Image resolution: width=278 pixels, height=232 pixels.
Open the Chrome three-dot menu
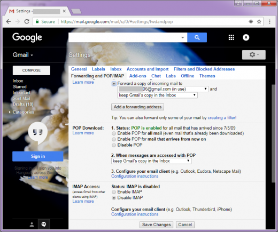click(x=269, y=22)
